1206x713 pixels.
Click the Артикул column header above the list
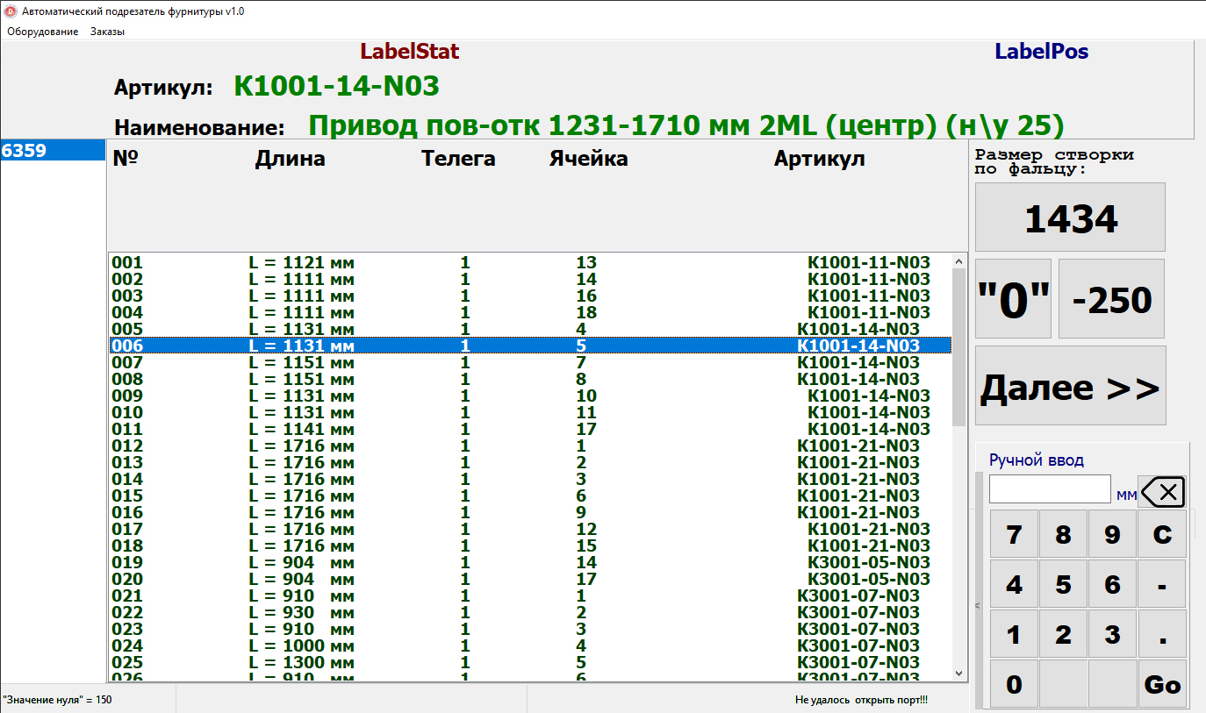point(819,159)
